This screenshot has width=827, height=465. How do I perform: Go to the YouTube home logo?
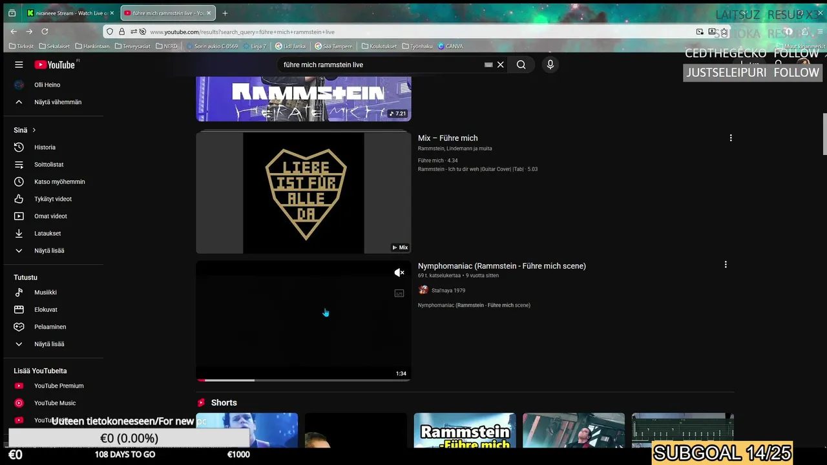click(56, 65)
